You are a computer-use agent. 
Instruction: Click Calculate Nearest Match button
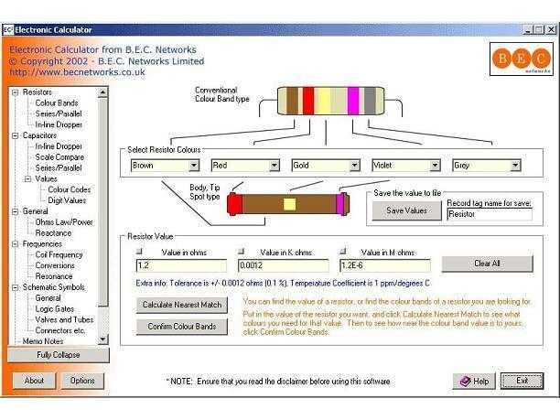click(182, 305)
